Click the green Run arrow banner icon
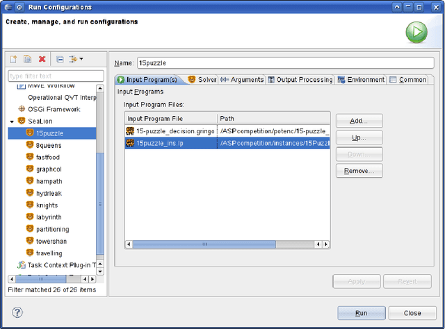The height and width of the screenshot is (329, 445). tap(416, 32)
